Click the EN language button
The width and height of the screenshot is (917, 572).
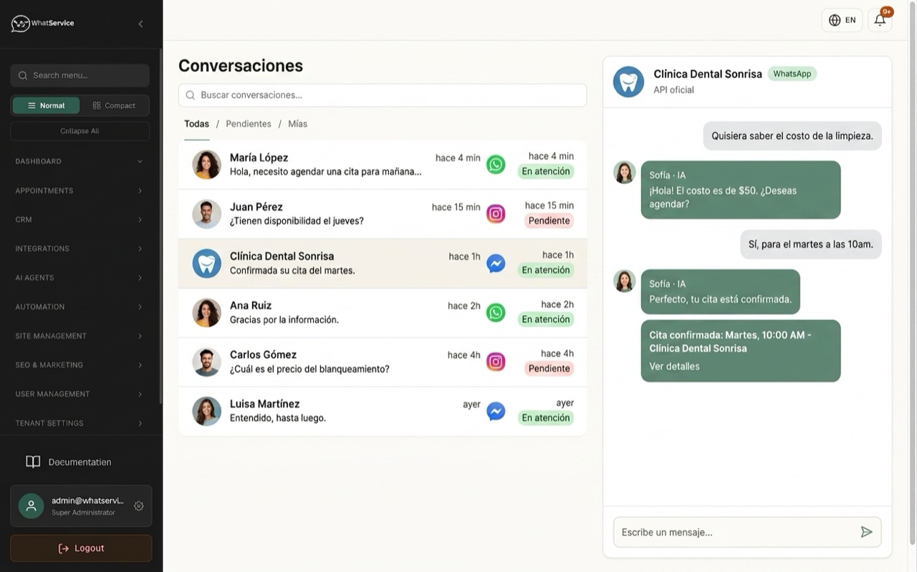tap(842, 20)
